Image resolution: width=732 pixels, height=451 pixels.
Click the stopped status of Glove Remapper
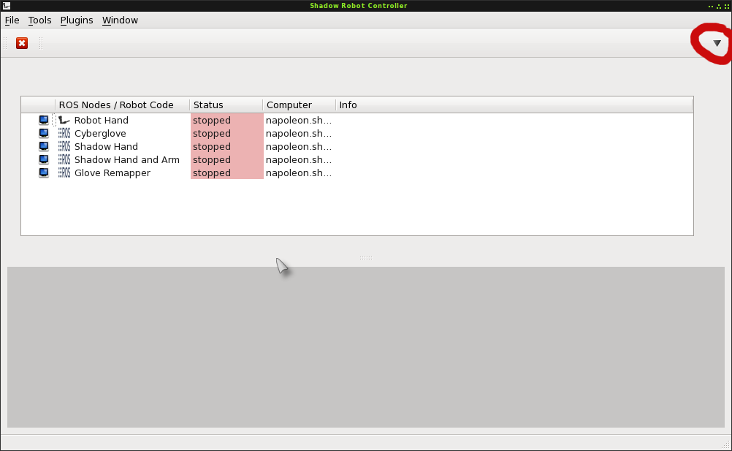[x=227, y=173]
